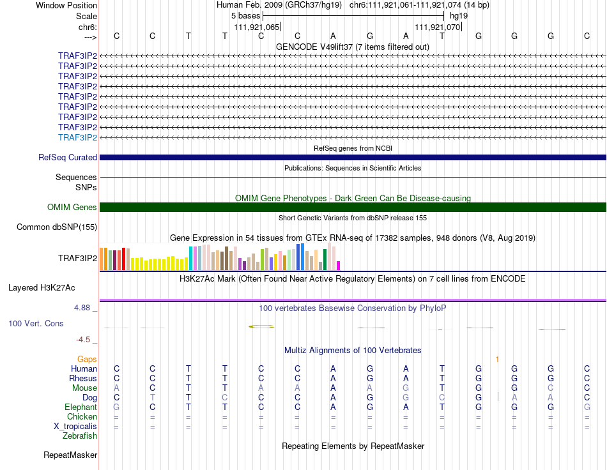Click the chr6: ruler label
The height and width of the screenshot is (470, 607).
88,27
